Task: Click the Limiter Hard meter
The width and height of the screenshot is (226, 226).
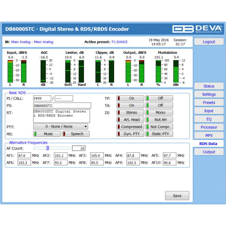Action: [81, 71]
